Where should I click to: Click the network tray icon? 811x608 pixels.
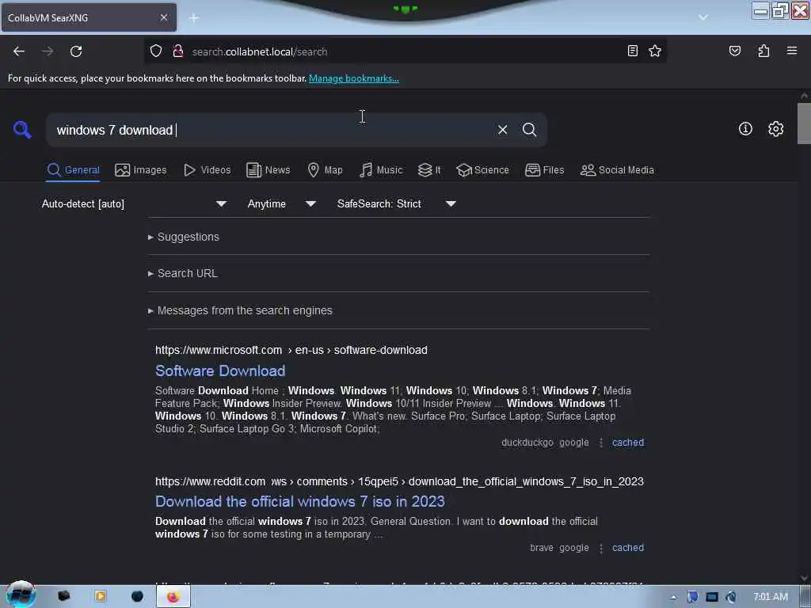(712, 597)
